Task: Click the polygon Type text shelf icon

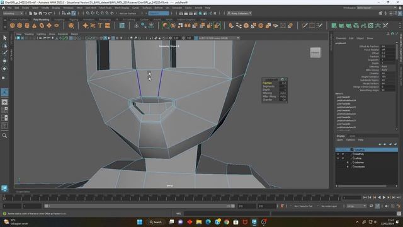Action: click(x=100, y=25)
